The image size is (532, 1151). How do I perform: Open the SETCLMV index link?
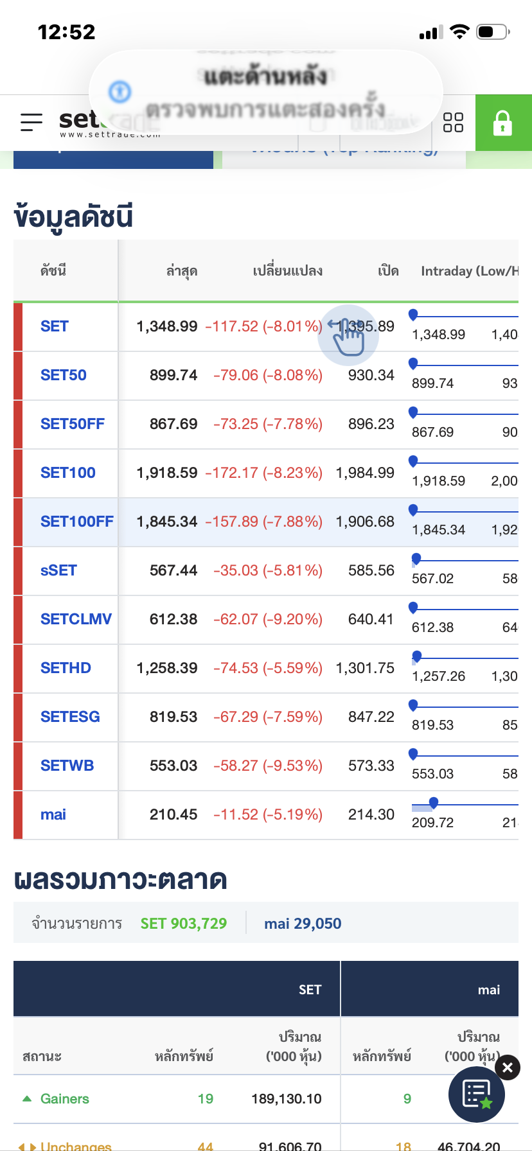click(x=76, y=619)
